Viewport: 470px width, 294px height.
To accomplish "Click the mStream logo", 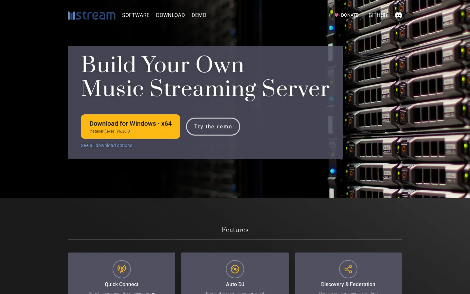I will (x=92, y=15).
